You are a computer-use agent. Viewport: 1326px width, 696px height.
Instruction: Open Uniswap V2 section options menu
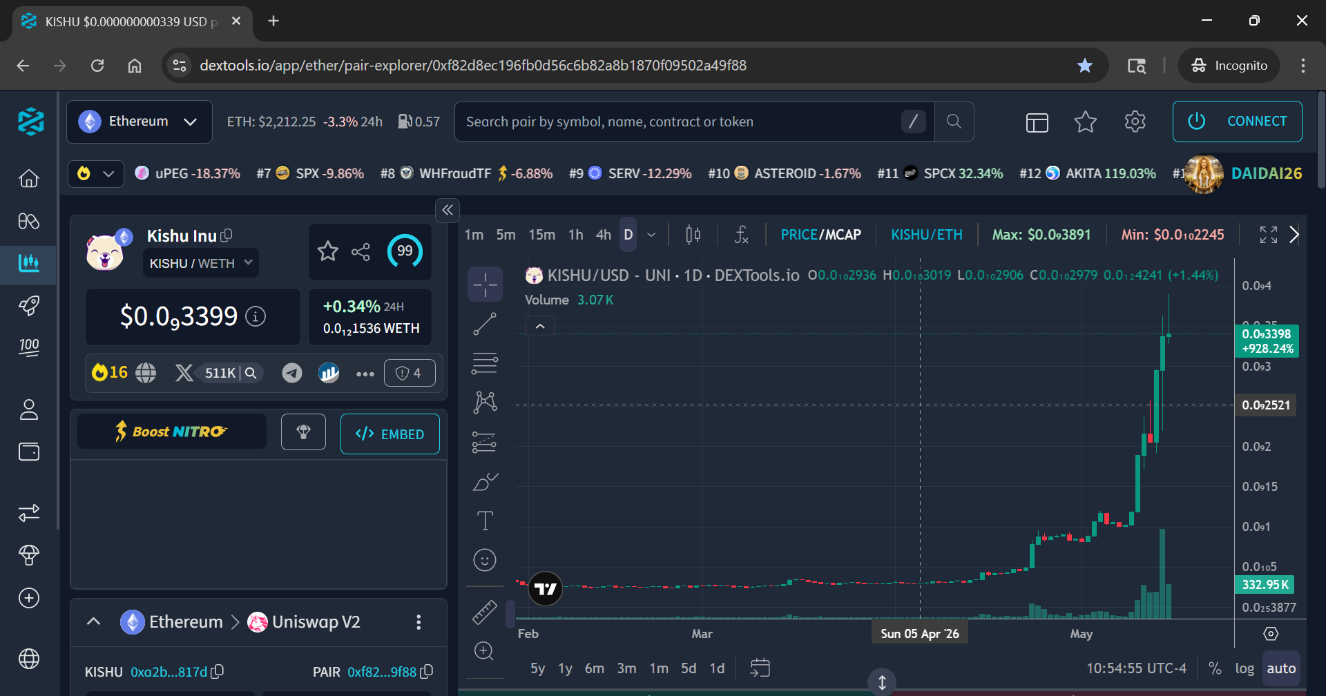[419, 622]
